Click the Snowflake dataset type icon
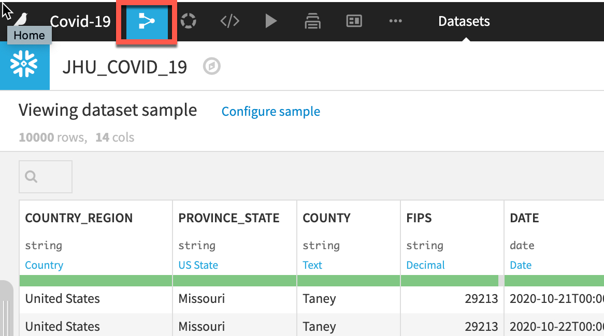The image size is (604, 336). coord(24,66)
